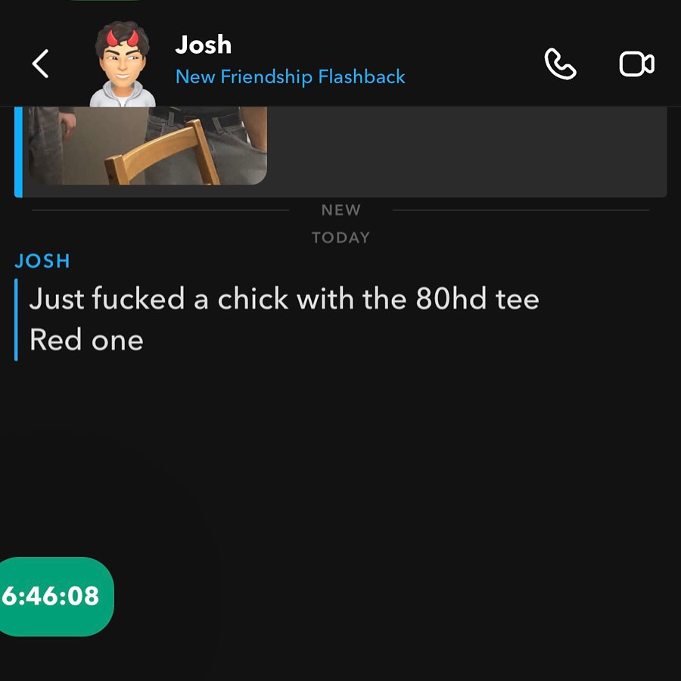This screenshot has height=681, width=681.
Task: Click the divider line left of NEW
Action: [x=160, y=210]
